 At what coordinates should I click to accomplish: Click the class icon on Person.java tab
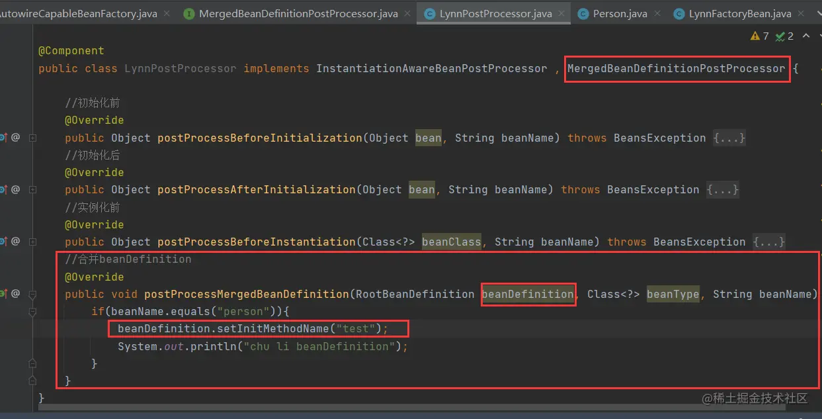pyautogui.click(x=583, y=13)
